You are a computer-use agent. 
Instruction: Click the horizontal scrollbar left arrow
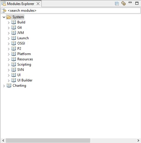pos(3,140)
